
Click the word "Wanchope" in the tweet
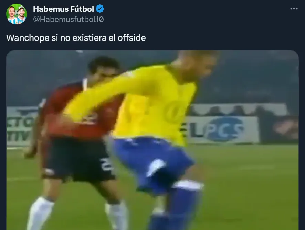(x=28, y=38)
